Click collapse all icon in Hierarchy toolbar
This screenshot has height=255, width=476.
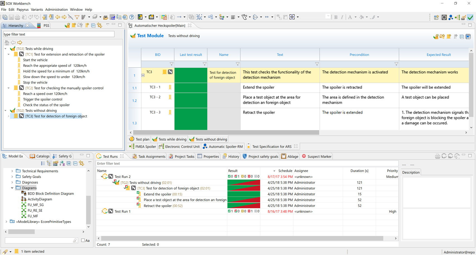[93, 26]
